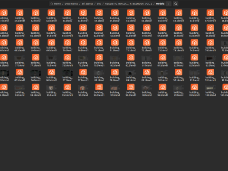Select building_88.blend1 file icon

115,72
